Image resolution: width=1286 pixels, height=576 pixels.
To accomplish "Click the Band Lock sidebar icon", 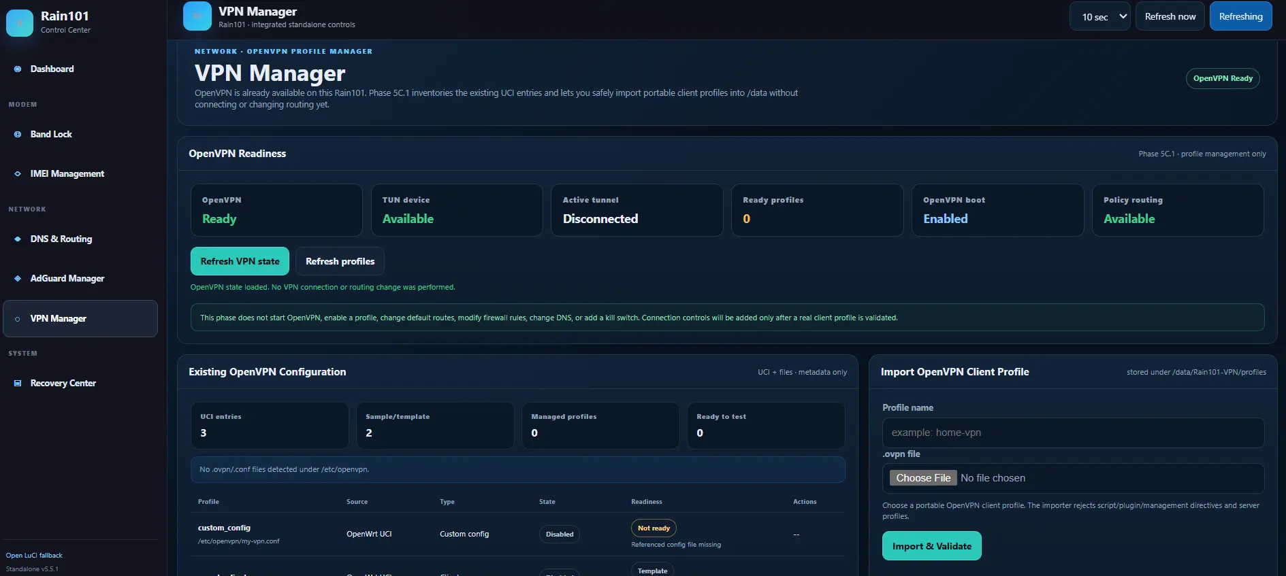I will 18,135.
